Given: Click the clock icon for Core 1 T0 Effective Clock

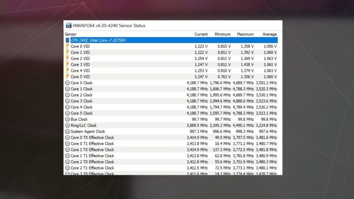Looking at the screenshot, I should click(67, 150).
